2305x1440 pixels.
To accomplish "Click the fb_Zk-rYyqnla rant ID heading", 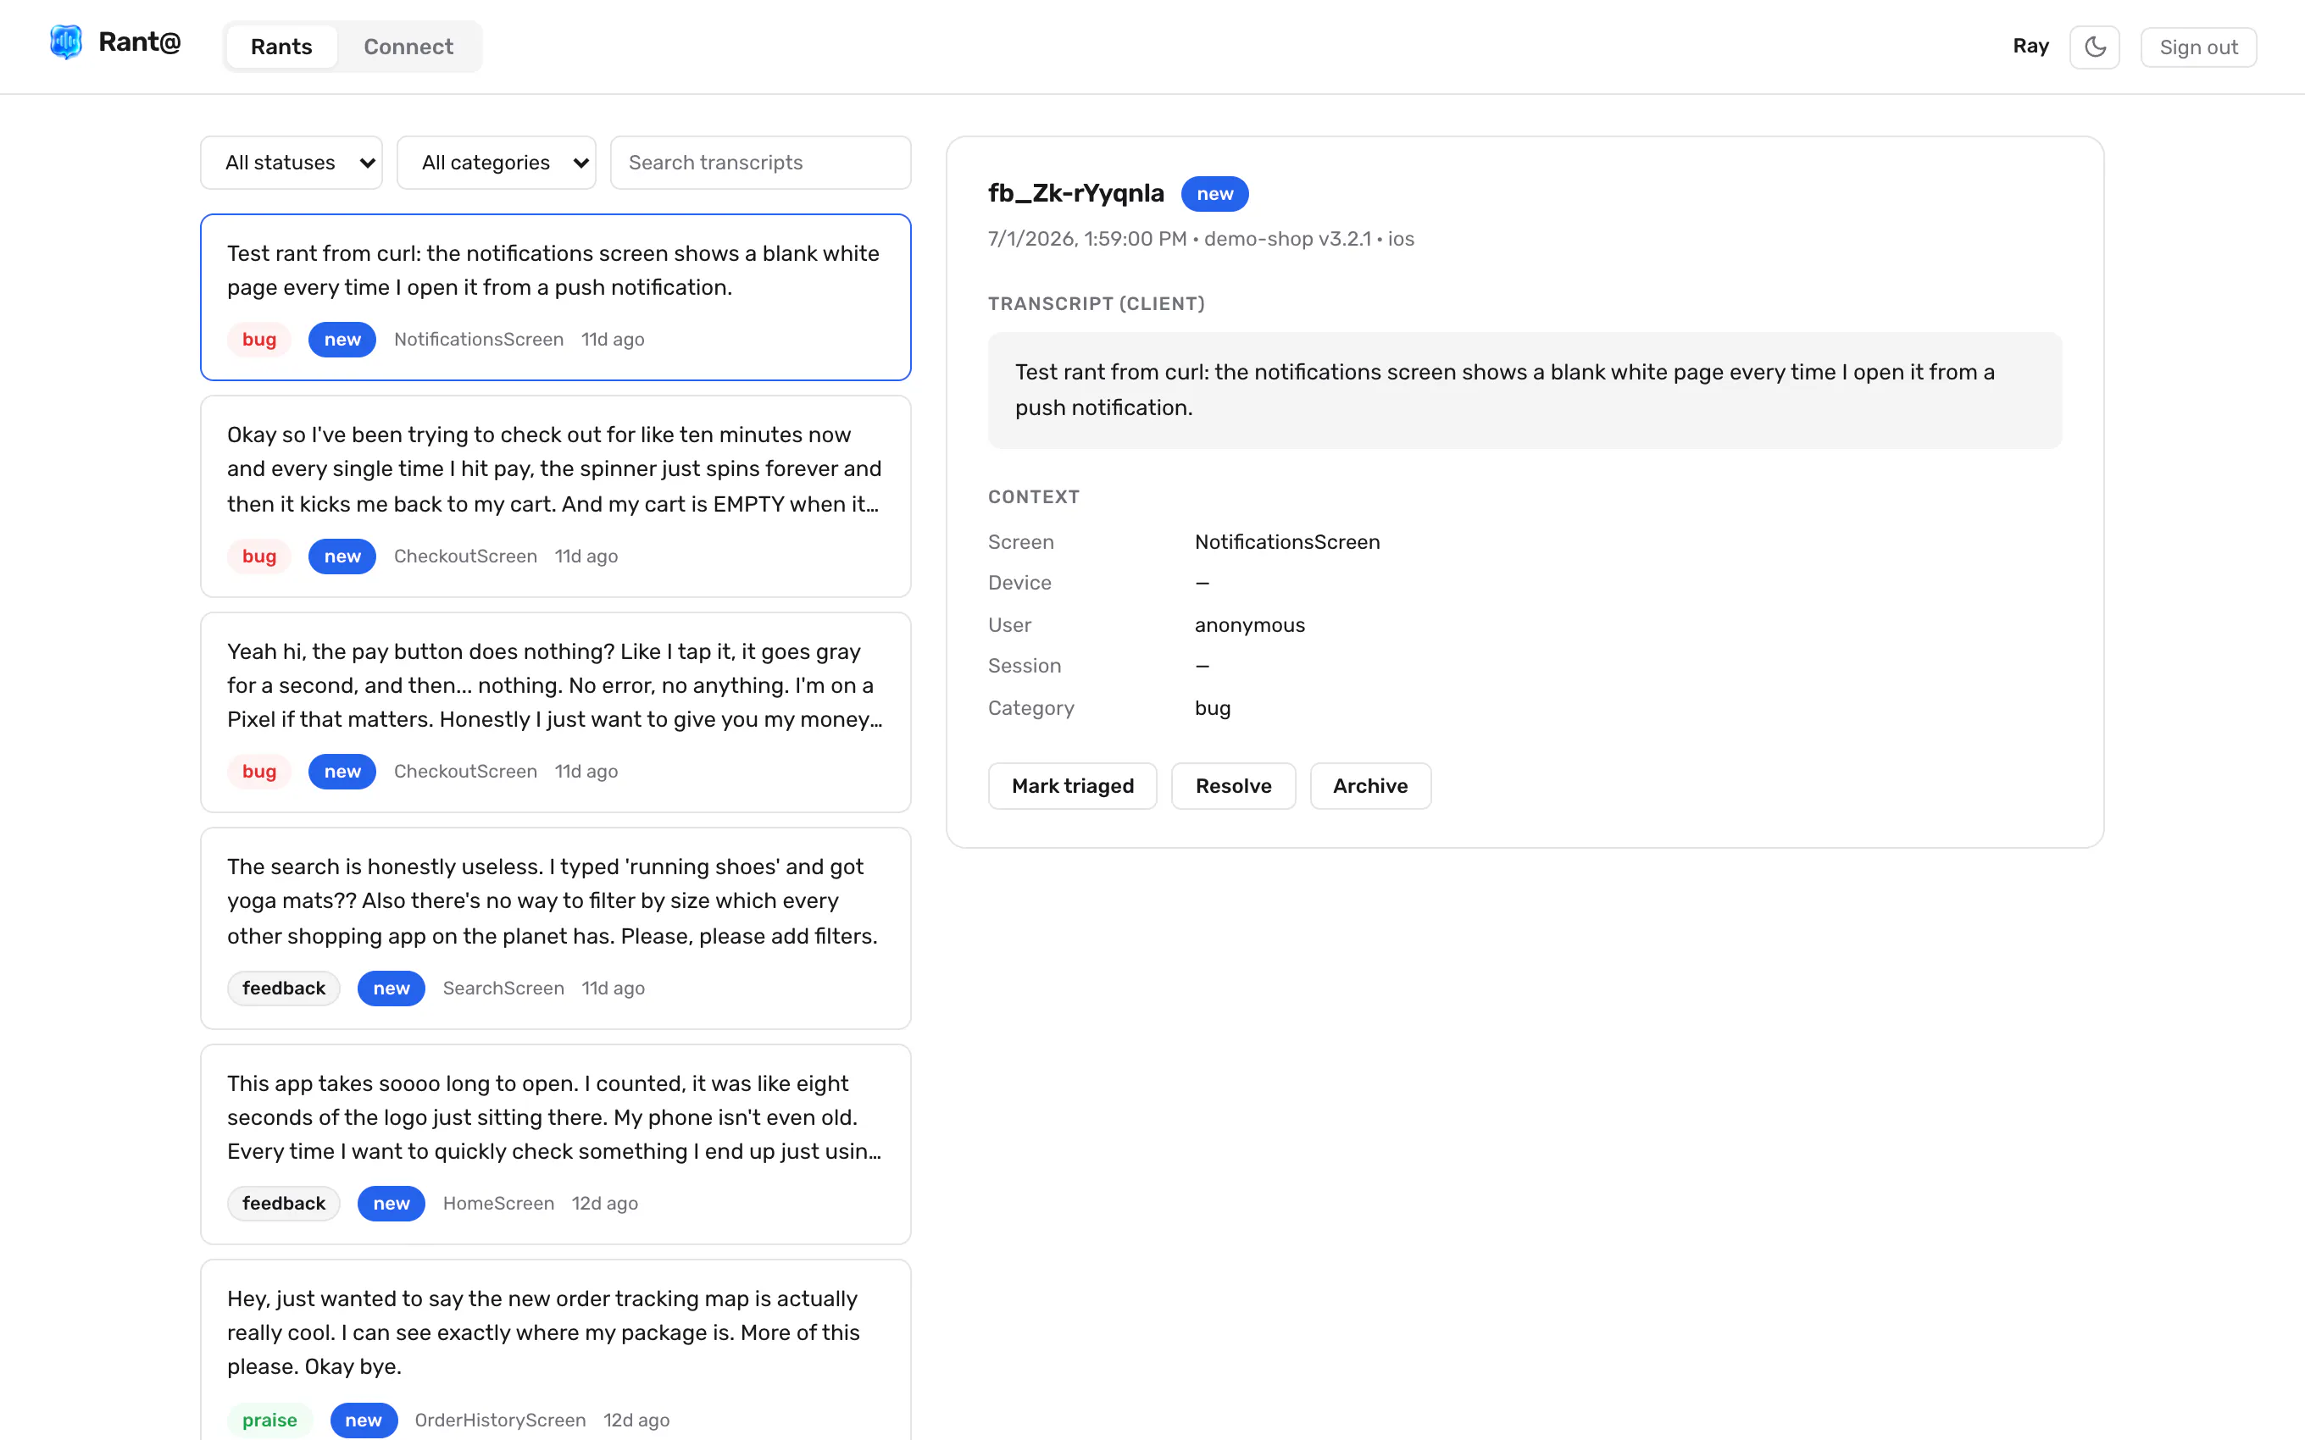I will pos(1075,193).
